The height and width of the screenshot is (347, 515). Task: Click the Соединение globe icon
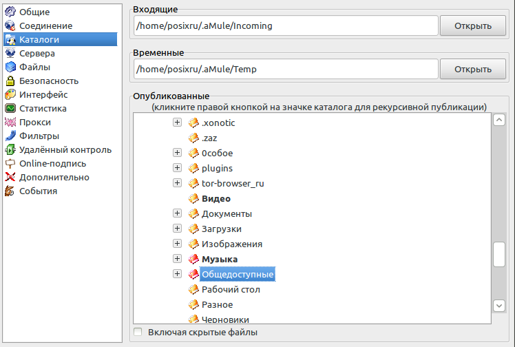10,25
